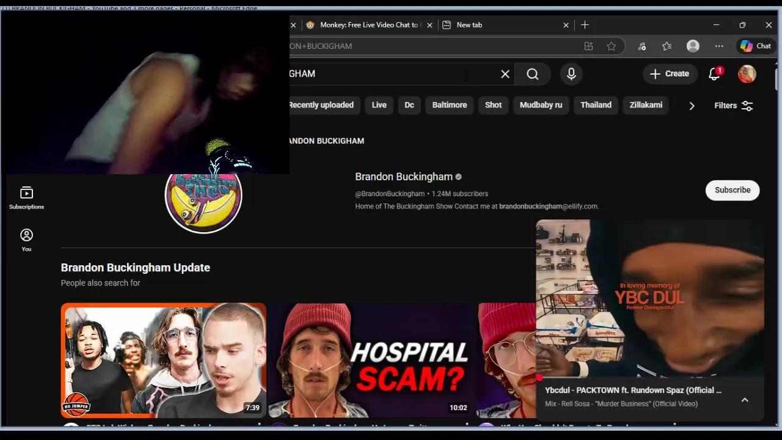Viewport: 782px width, 440px height.
Task: Select the Zillakami filter chip
Action: pyautogui.click(x=646, y=105)
